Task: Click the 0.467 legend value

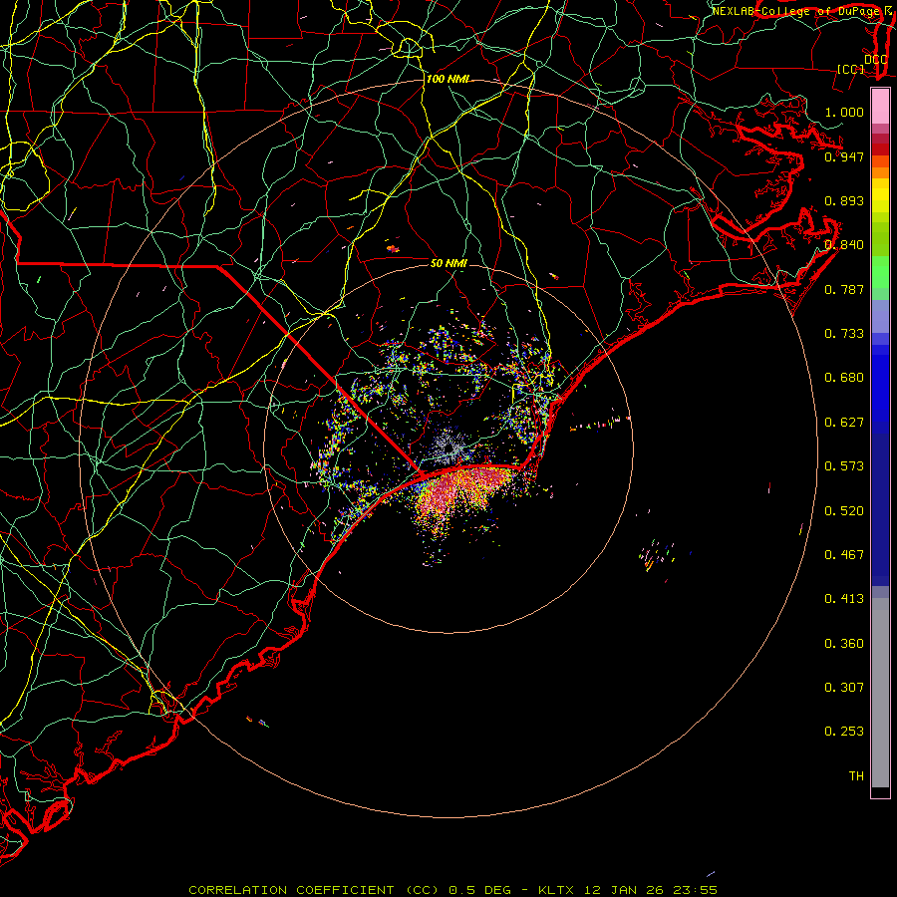Action: pyautogui.click(x=844, y=555)
